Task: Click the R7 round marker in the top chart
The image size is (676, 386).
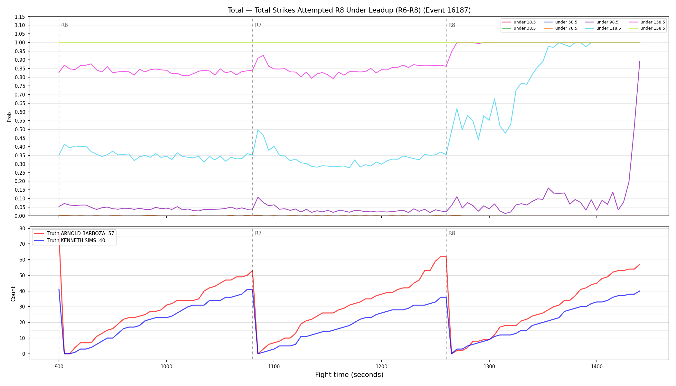Action: point(258,25)
